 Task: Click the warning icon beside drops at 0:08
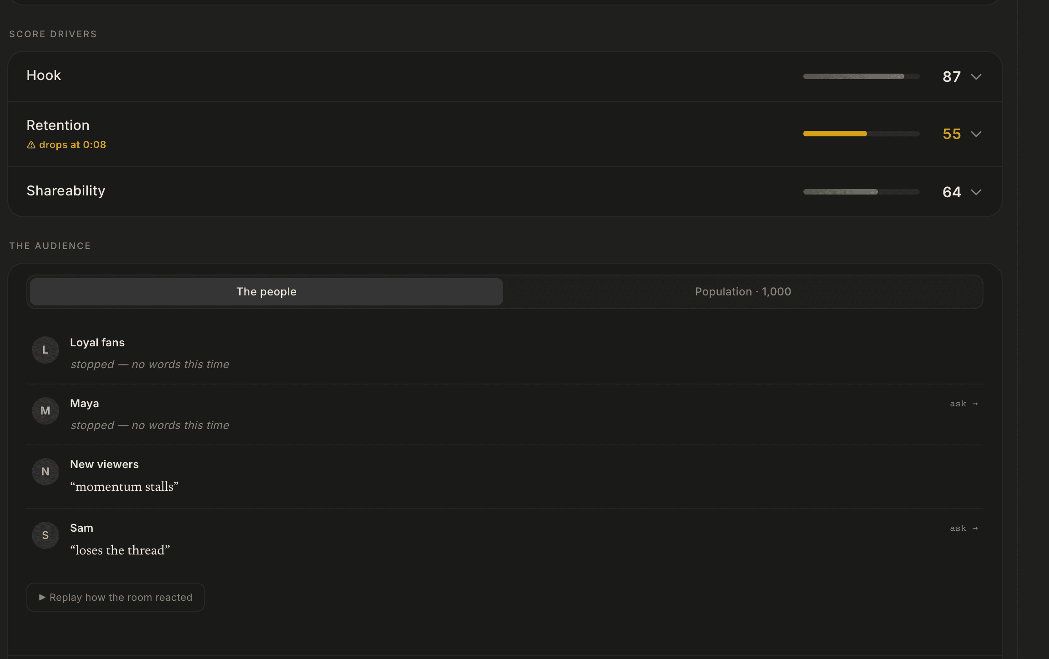click(31, 145)
